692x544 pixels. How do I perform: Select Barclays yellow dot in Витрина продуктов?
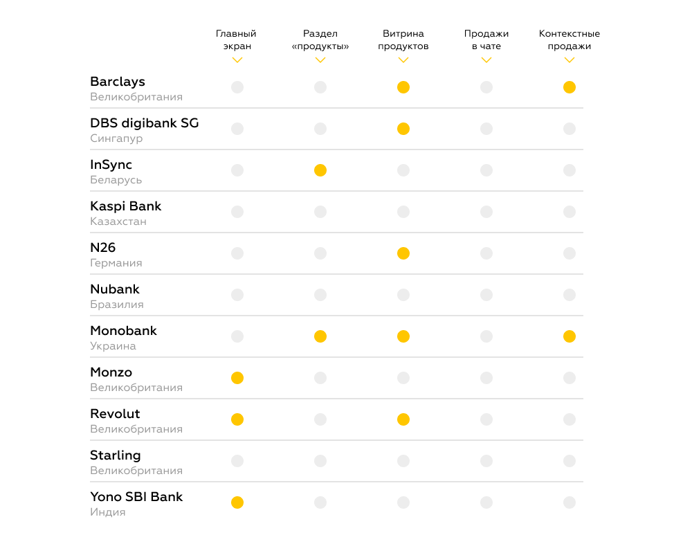click(x=403, y=87)
